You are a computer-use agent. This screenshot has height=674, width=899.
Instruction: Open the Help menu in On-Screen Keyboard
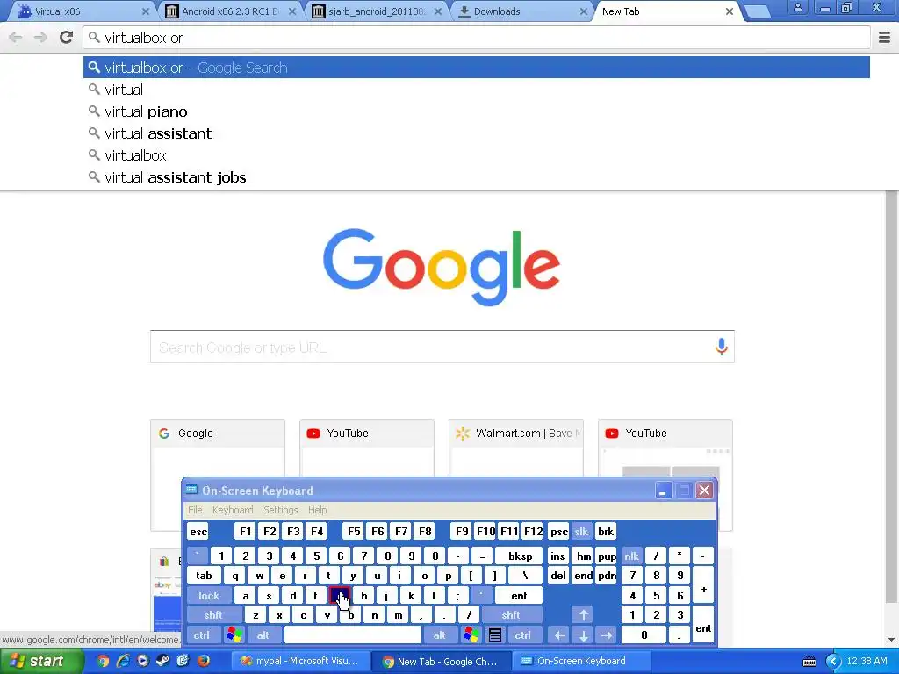click(317, 510)
